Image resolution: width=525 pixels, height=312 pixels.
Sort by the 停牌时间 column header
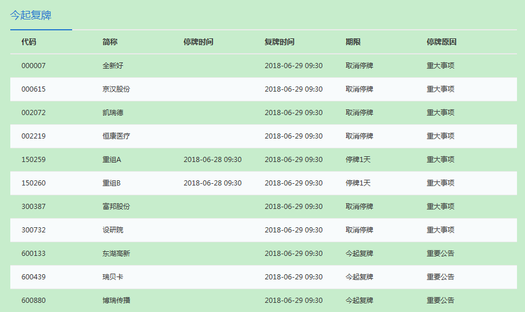[x=198, y=42]
